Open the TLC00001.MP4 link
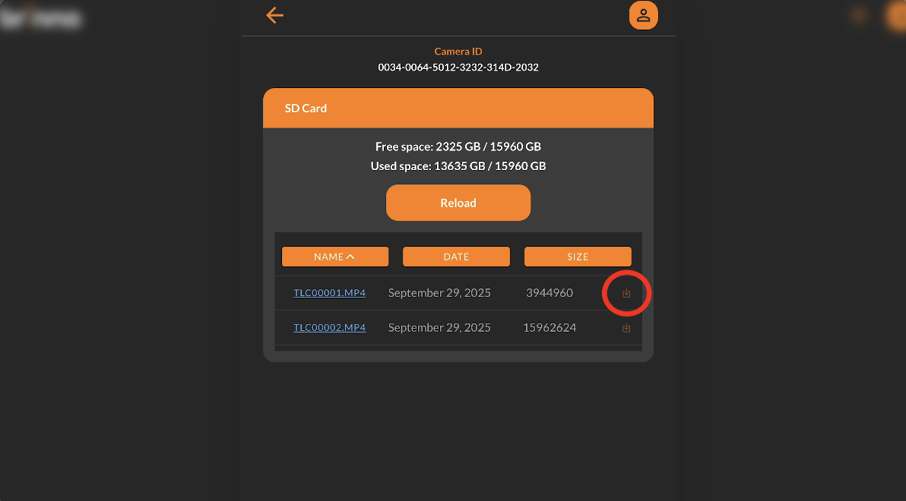This screenshot has width=906, height=501. [x=329, y=293]
